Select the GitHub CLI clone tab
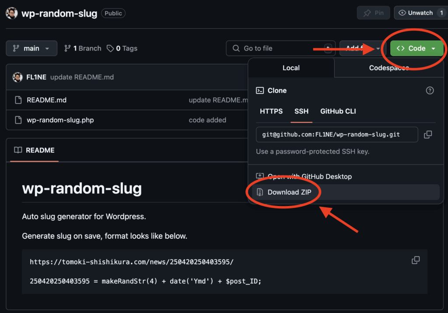Image resolution: width=448 pixels, height=313 pixels. [x=338, y=111]
